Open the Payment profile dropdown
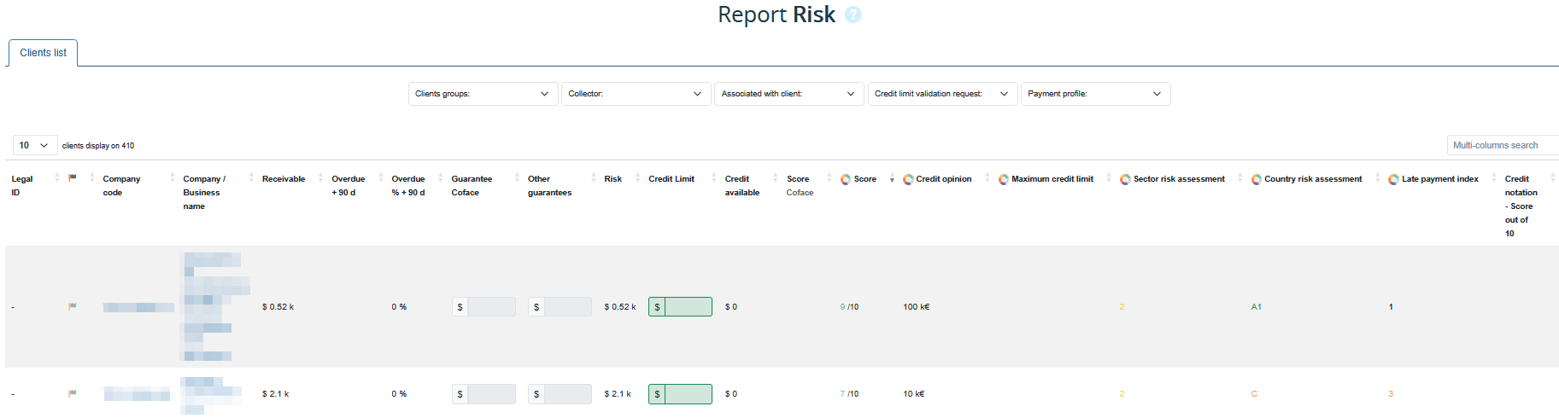 [x=1095, y=94]
